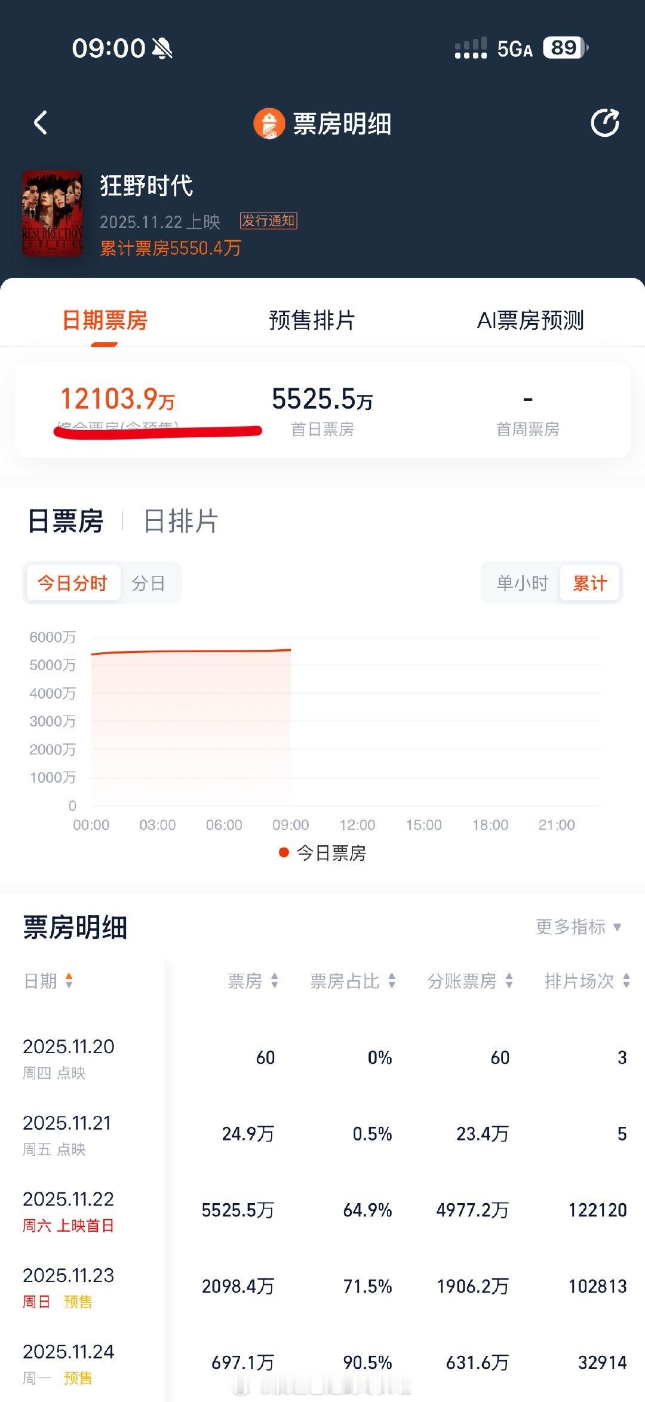Tap the back arrow icon
Image resolution: width=645 pixels, height=1402 pixels.
[41, 123]
